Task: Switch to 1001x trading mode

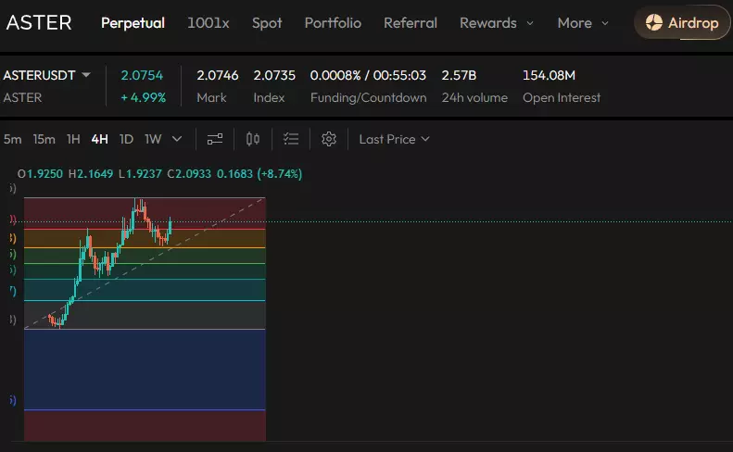Action: coord(209,23)
